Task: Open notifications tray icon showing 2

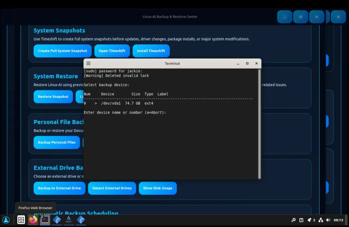Action: [x=311, y=220]
